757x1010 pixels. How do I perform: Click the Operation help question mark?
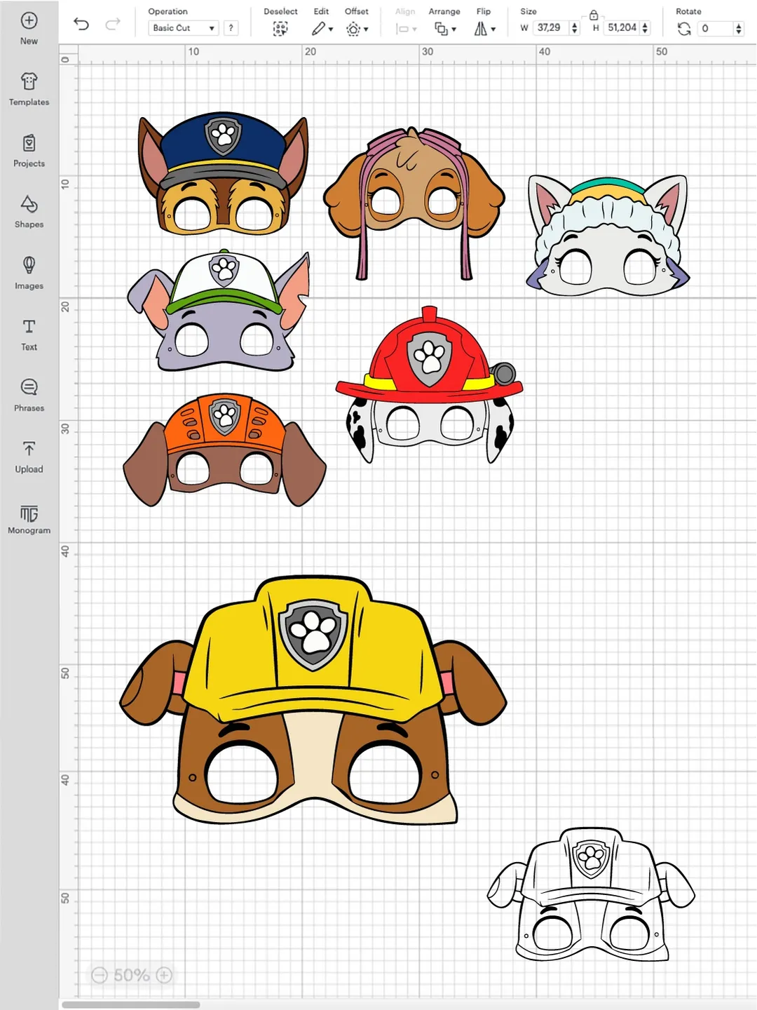coord(231,28)
